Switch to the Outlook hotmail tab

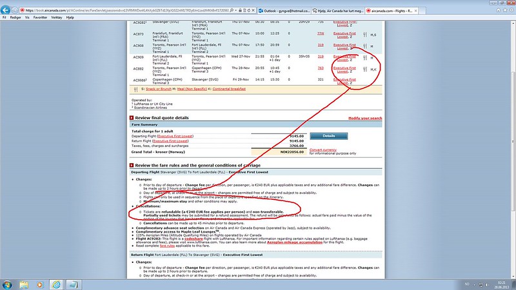(x=284, y=11)
